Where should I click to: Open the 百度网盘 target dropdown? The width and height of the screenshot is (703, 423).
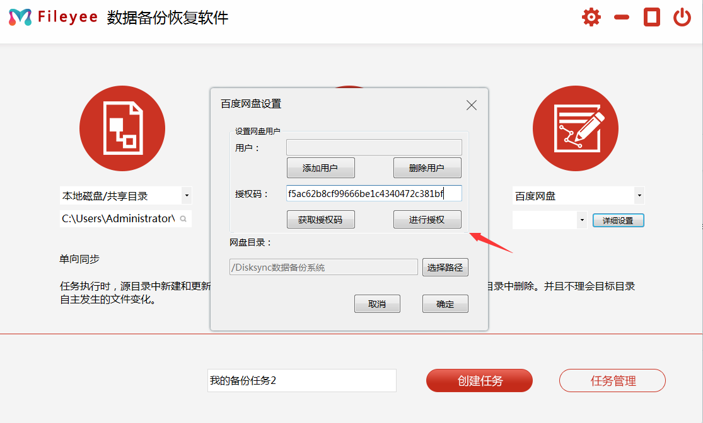639,196
